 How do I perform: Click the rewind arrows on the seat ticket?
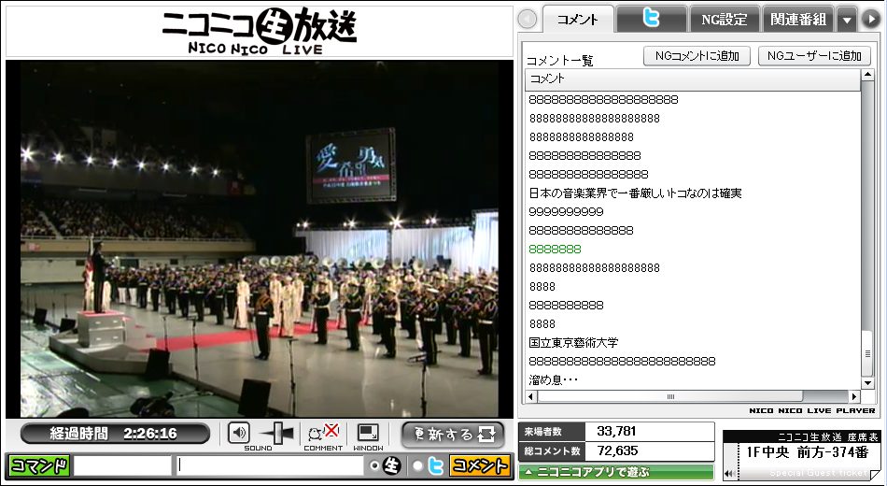click(730, 473)
